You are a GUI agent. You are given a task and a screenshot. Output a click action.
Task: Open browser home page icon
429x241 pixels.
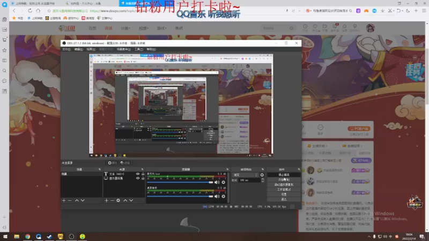click(x=38, y=11)
